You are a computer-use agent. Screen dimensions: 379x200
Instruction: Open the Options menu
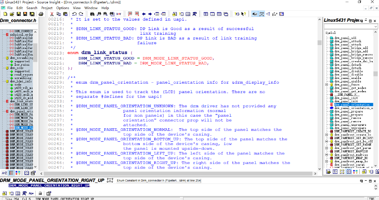[x=62, y=8]
